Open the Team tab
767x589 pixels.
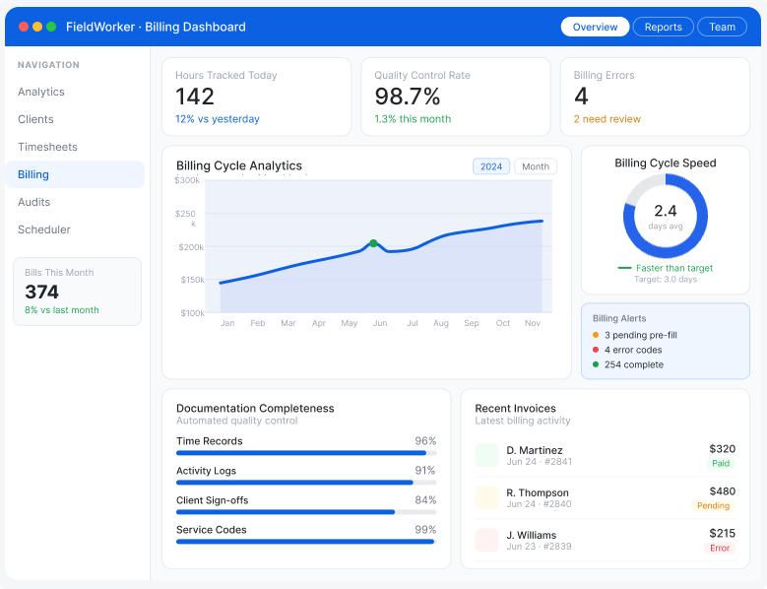click(722, 27)
